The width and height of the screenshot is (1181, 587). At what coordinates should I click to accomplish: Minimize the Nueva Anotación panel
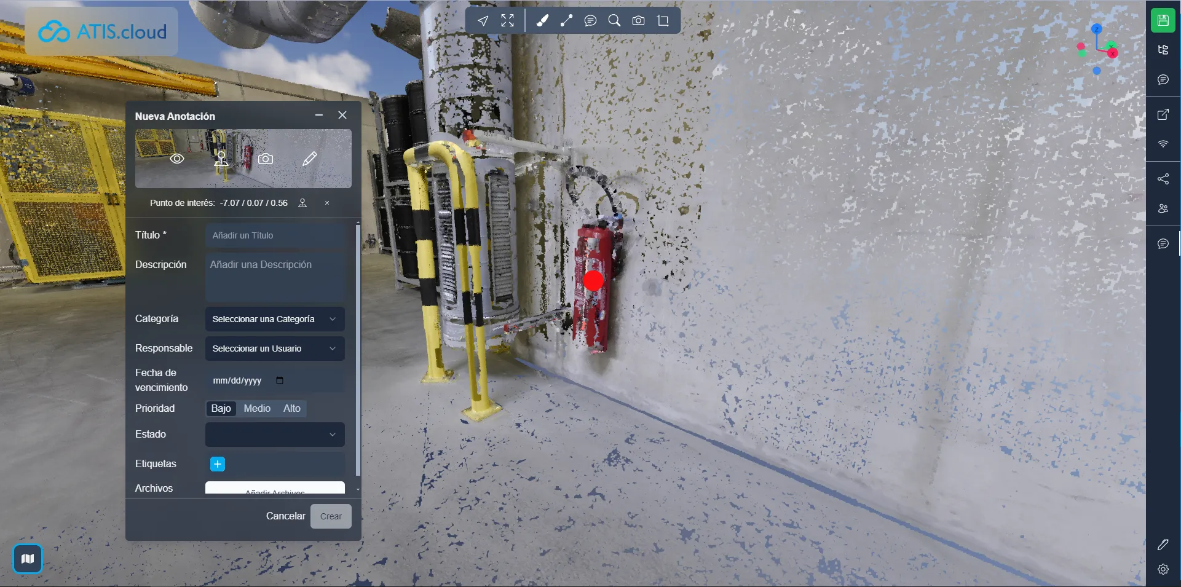point(319,116)
